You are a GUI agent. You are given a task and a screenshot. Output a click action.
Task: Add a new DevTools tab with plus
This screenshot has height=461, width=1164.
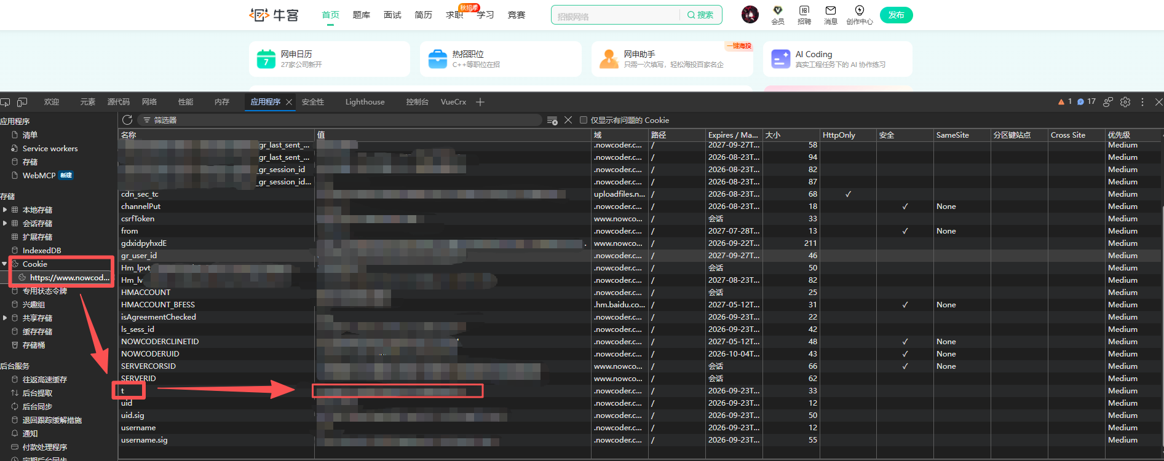(x=480, y=102)
